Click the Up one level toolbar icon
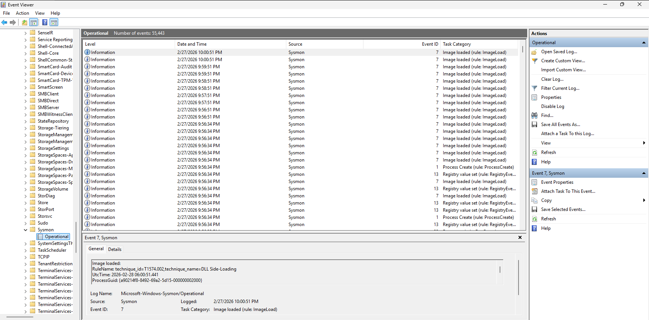649x320 pixels. 25,23
